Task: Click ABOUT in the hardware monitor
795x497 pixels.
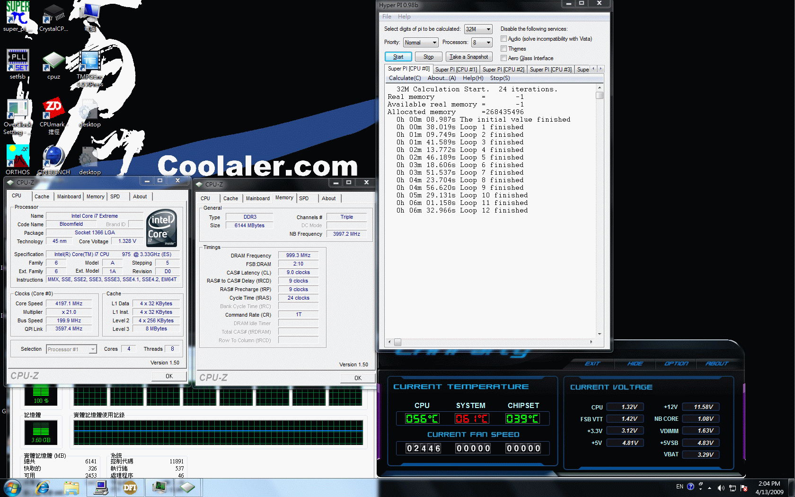Action: click(717, 364)
